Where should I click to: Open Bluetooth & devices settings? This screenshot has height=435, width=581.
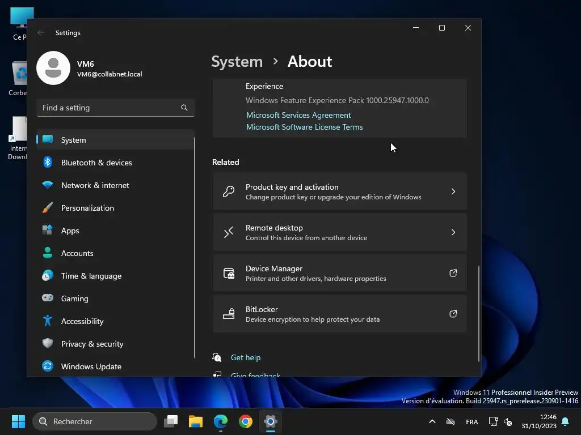(116, 163)
